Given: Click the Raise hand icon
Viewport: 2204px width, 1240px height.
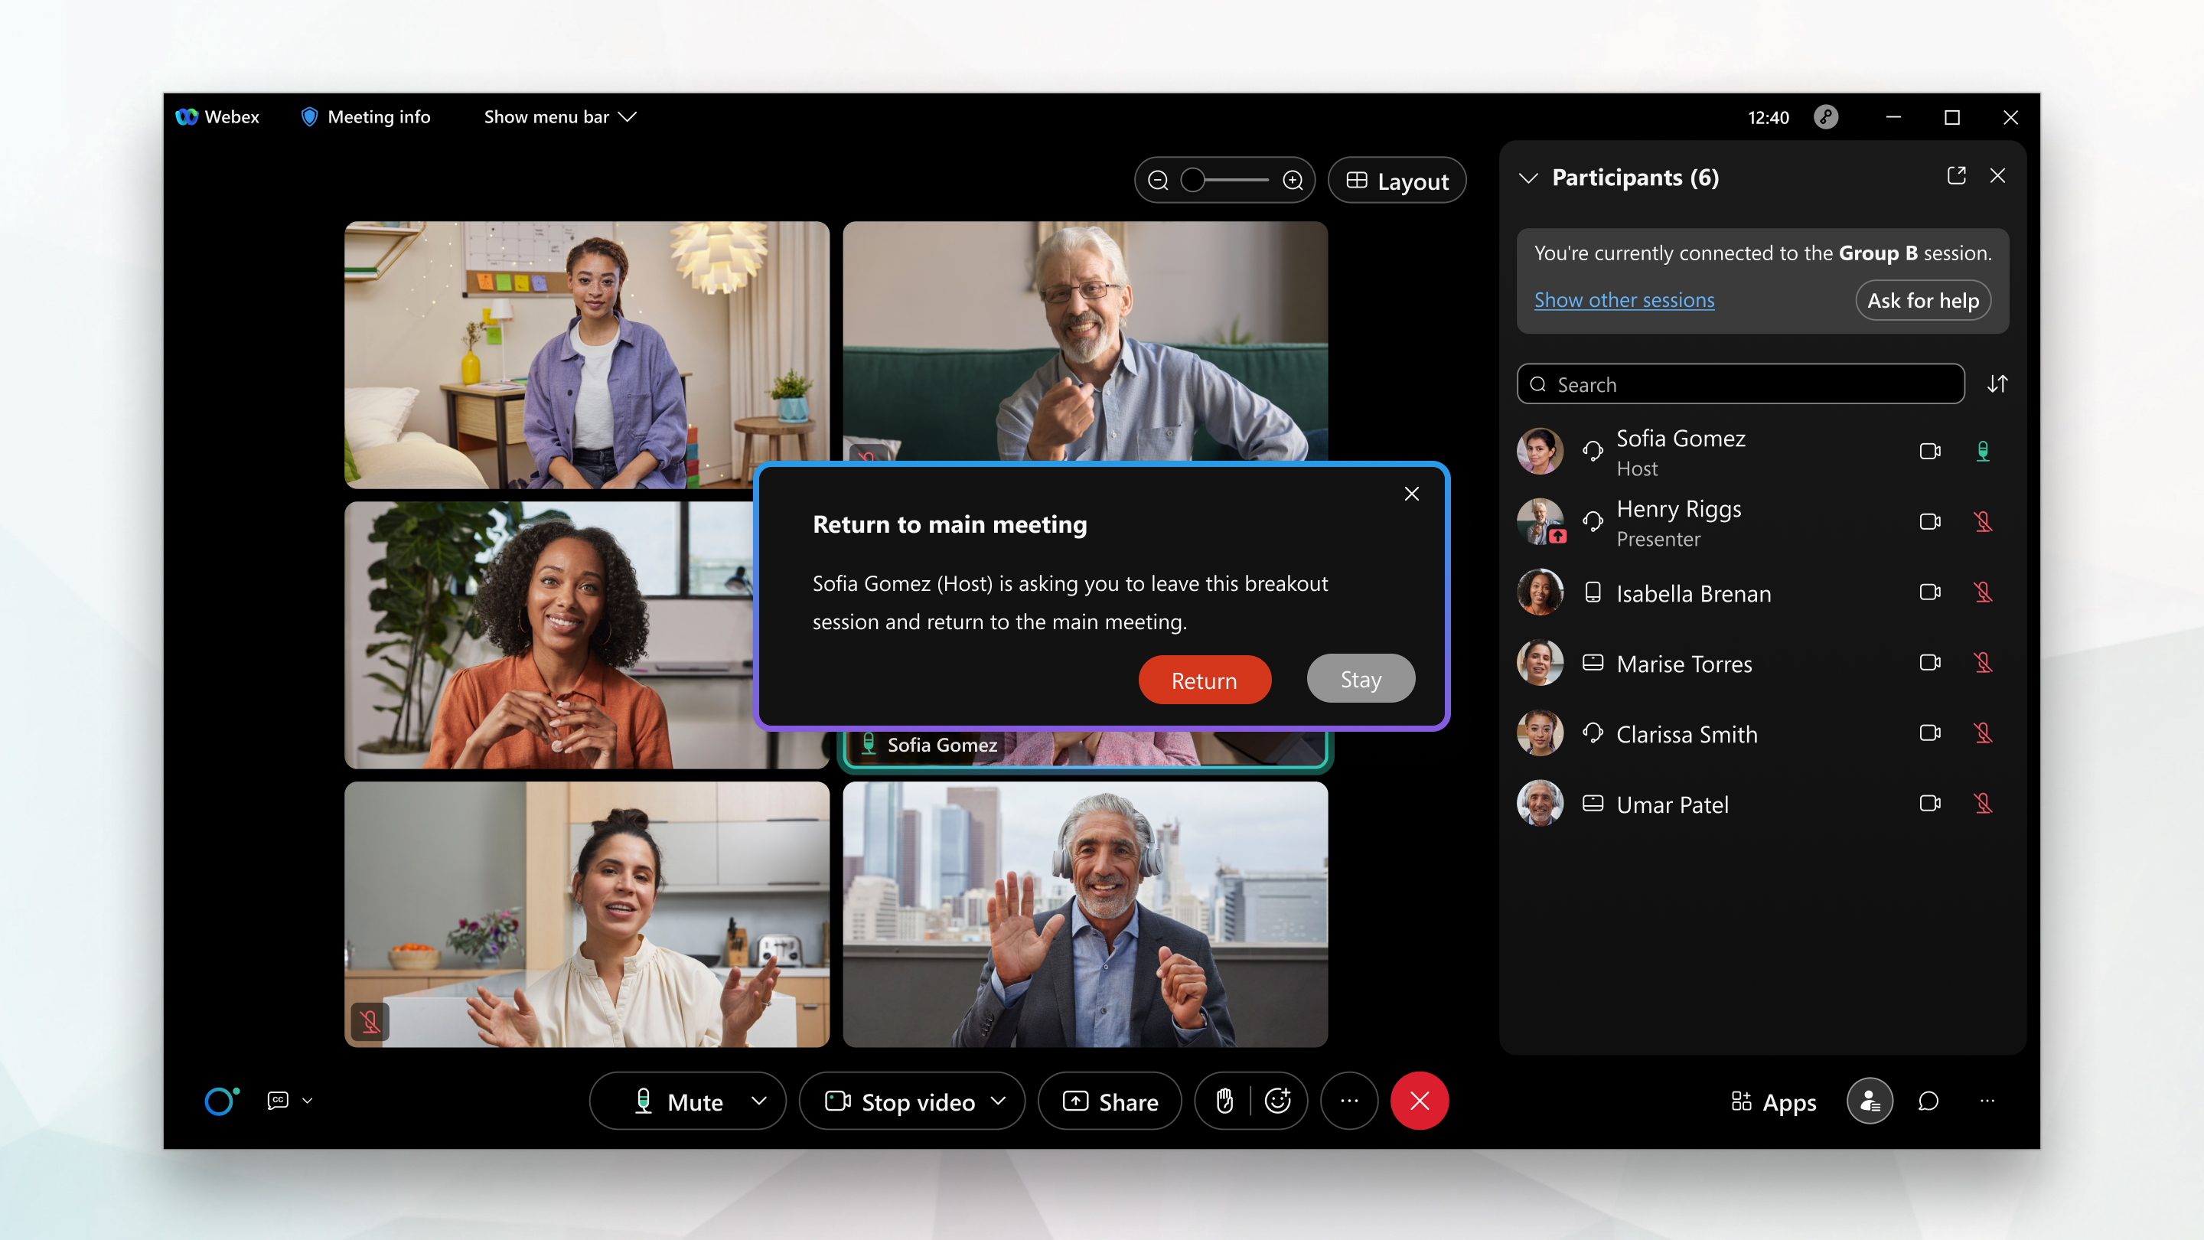Looking at the screenshot, I should point(1223,1101).
